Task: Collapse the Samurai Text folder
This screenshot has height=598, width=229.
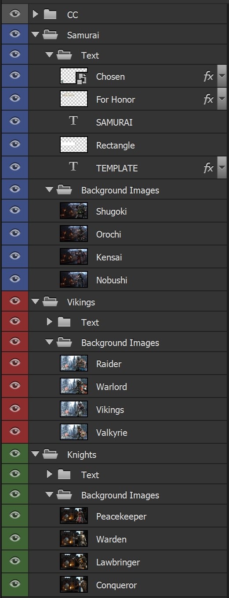Action: tap(49, 55)
